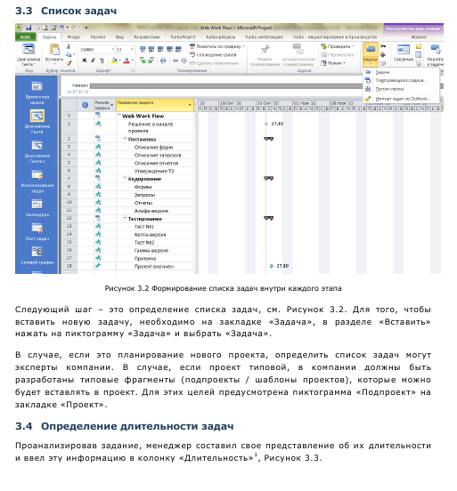The width and height of the screenshot is (457, 491).
Task: Toggle italic К formatting
Action: 93,60
